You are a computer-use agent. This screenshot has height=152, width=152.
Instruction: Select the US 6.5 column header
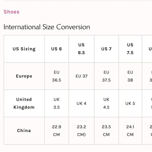click(82, 49)
